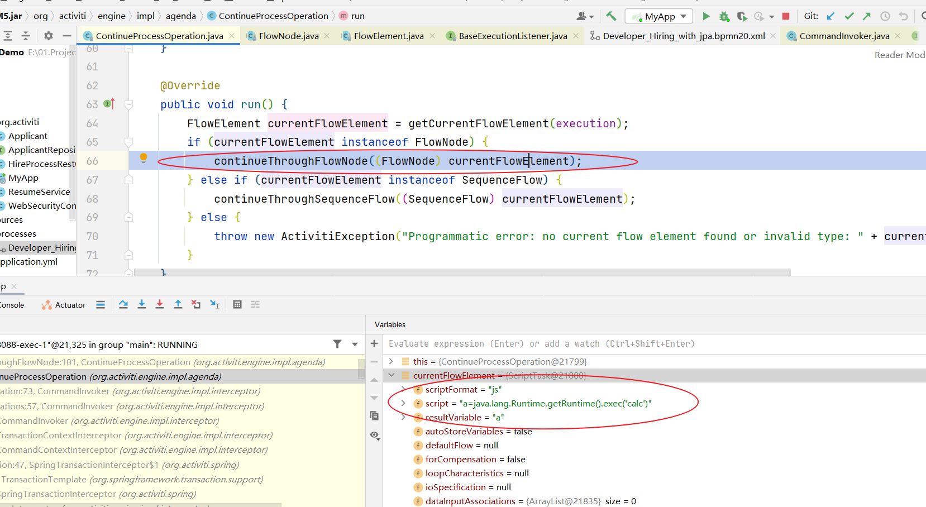
Task: Click the duplicate watch copy icon
Action: point(374,415)
